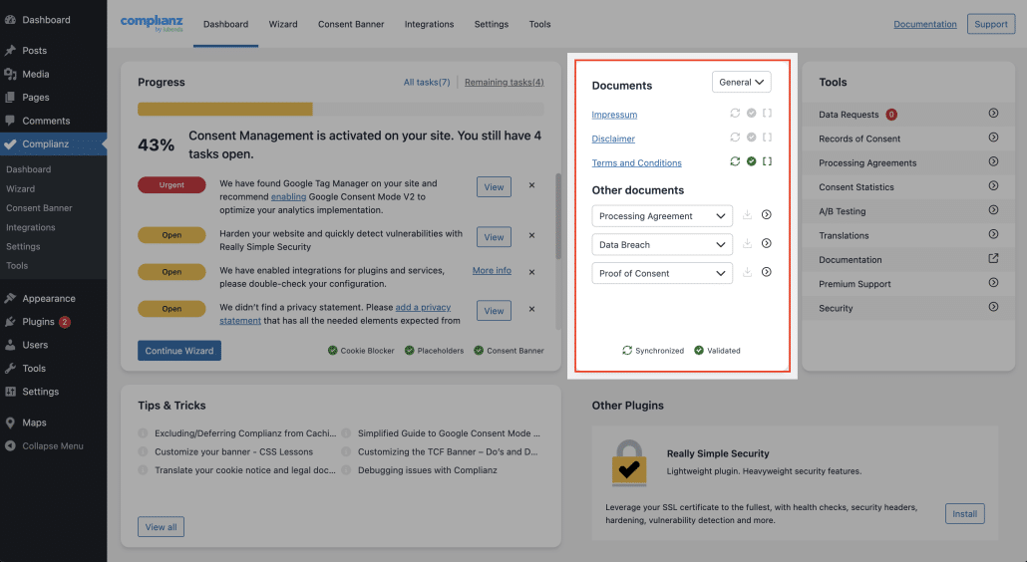1027x562 pixels.
Task: Open the General documents dropdown
Action: point(742,83)
